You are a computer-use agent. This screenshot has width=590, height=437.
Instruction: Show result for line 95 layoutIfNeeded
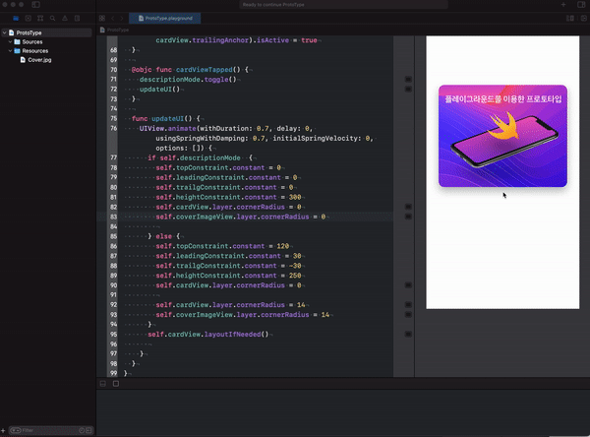click(x=408, y=335)
